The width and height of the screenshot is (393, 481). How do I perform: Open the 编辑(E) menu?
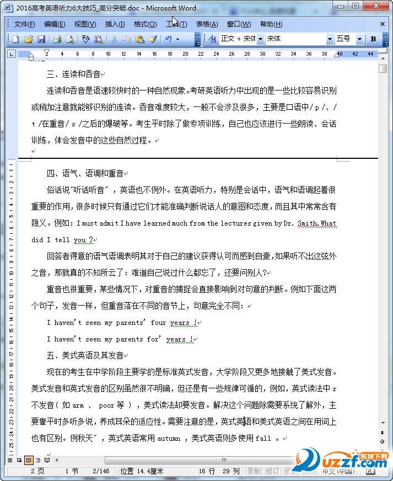[x=55, y=24]
